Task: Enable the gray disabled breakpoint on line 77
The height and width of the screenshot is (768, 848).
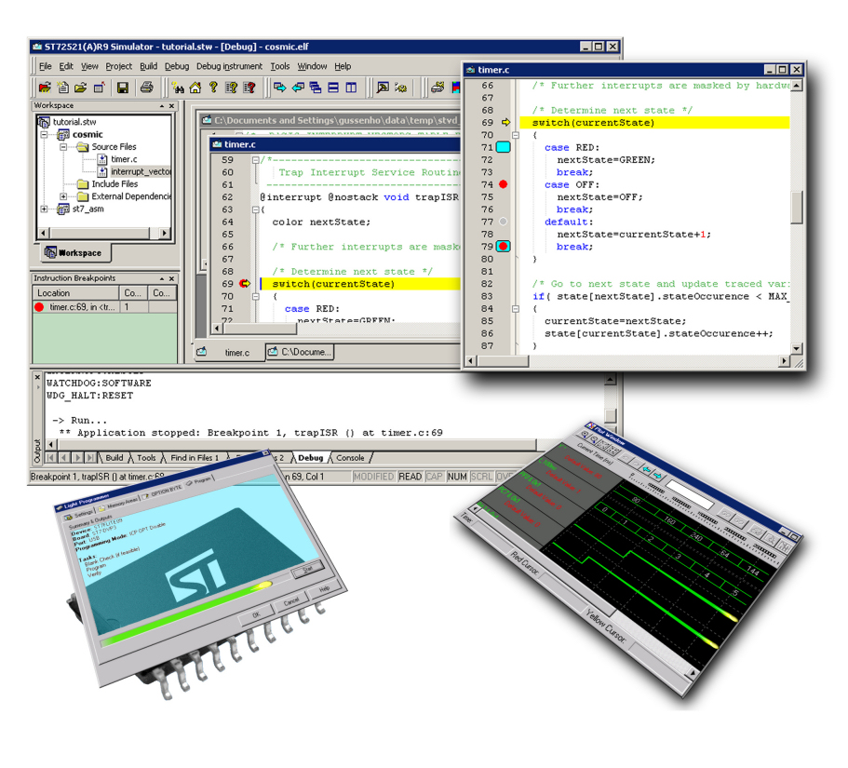Action: (504, 222)
